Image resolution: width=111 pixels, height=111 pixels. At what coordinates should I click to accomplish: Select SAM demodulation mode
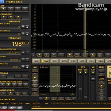click(45, 61)
